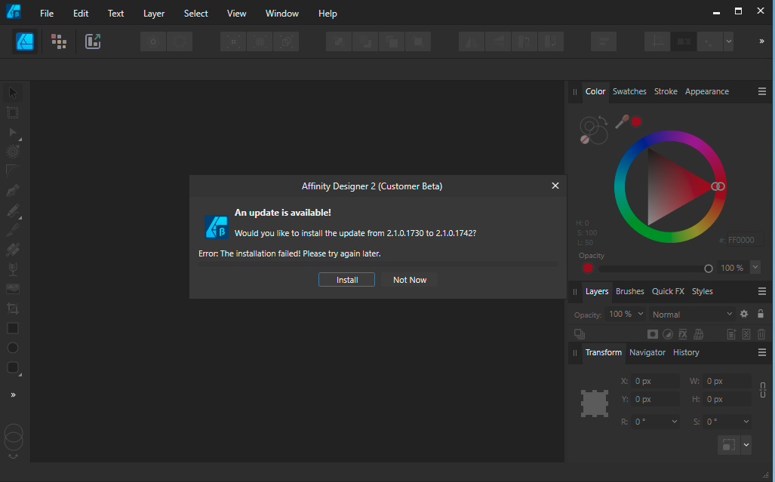This screenshot has height=482, width=775.
Task: Select the Pencil tool
Action: (13, 210)
